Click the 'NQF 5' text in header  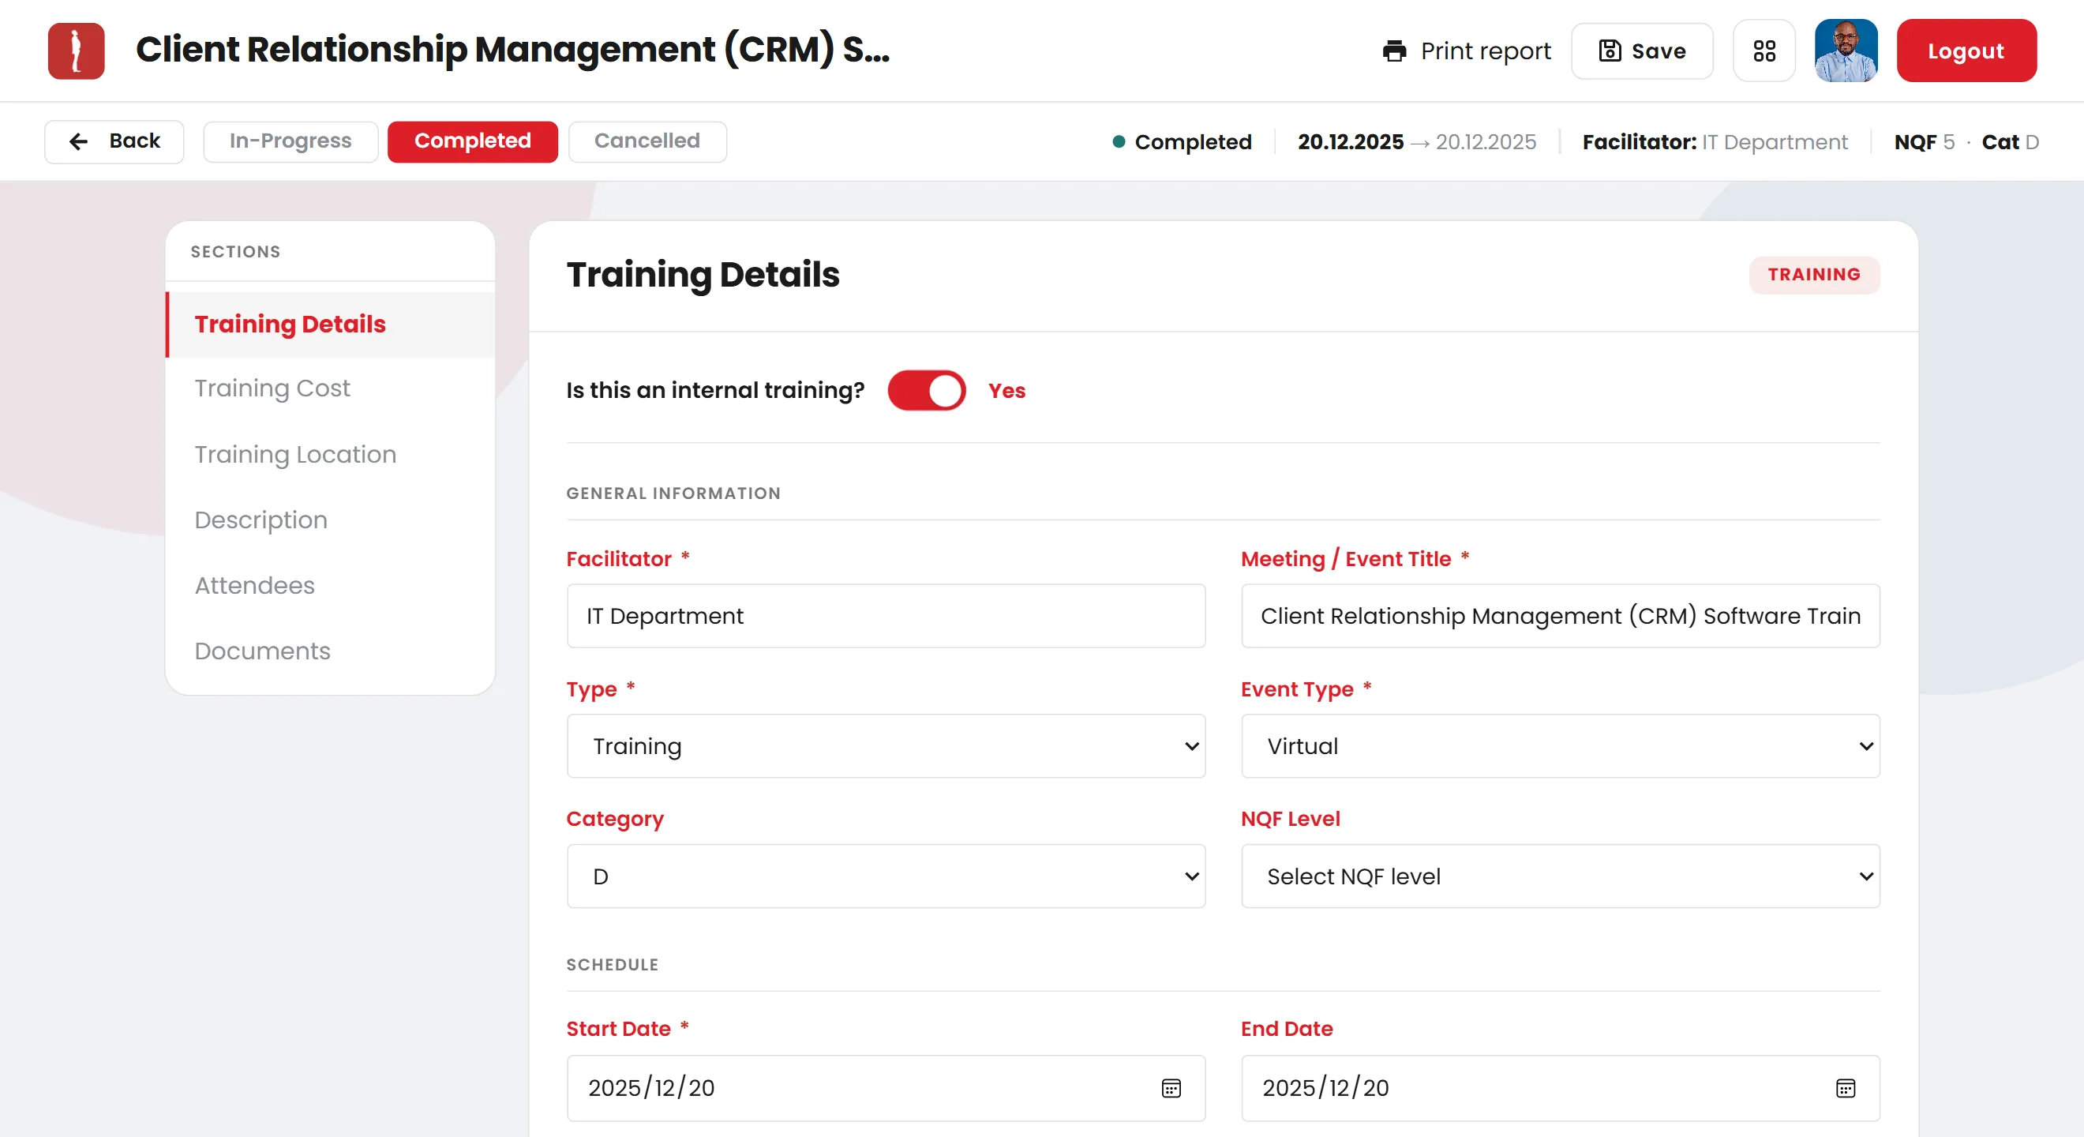coord(1924,142)
